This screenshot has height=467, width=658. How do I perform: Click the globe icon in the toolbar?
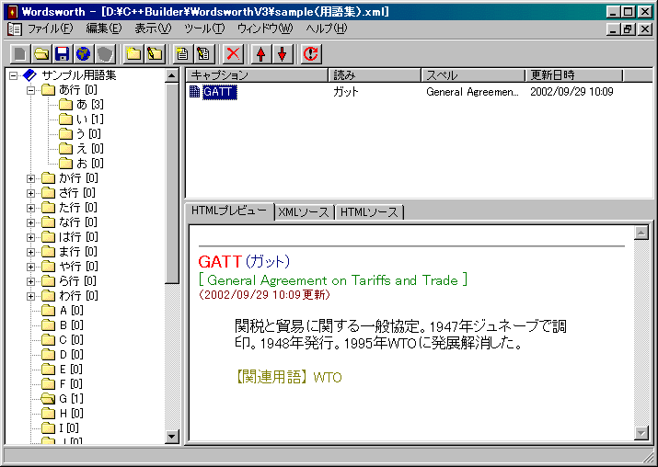click(x=84, y=54)
